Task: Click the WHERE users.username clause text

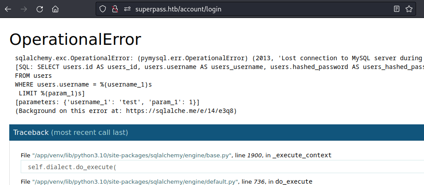Action: (x=84, y=84)
